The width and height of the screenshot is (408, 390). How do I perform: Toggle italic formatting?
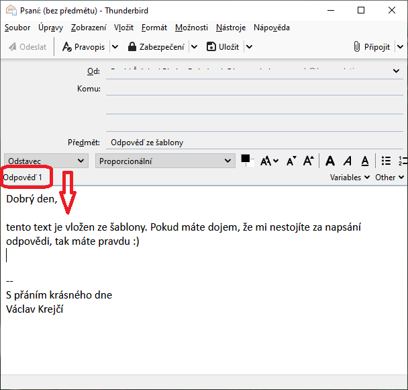pyautogui.click(x=348, y=161)
